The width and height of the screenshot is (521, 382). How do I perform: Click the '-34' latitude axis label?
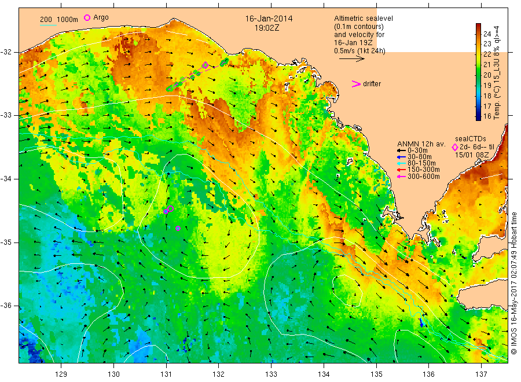[6, 179]
